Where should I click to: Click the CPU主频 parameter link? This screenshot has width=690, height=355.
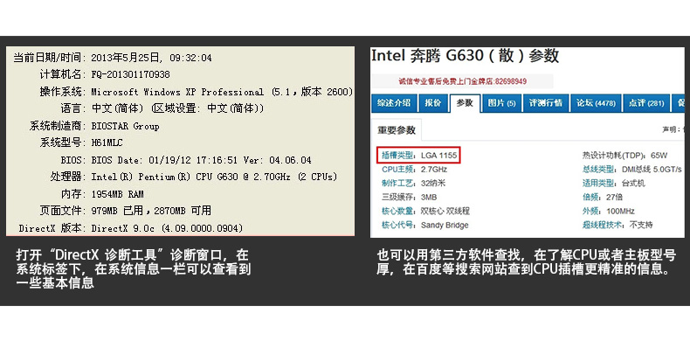[397, 169]
